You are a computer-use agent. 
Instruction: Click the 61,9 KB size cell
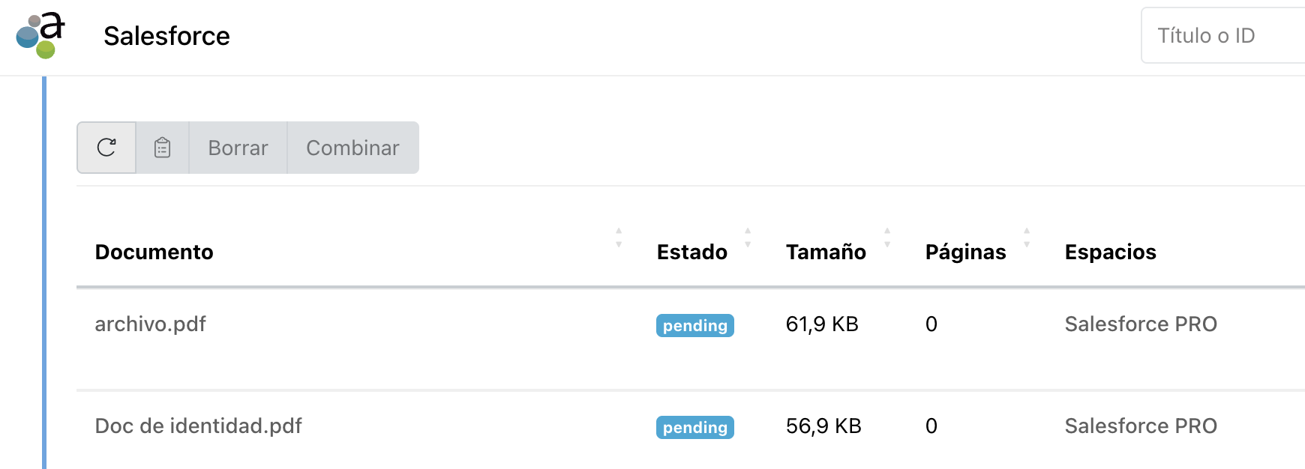point(822,324)
